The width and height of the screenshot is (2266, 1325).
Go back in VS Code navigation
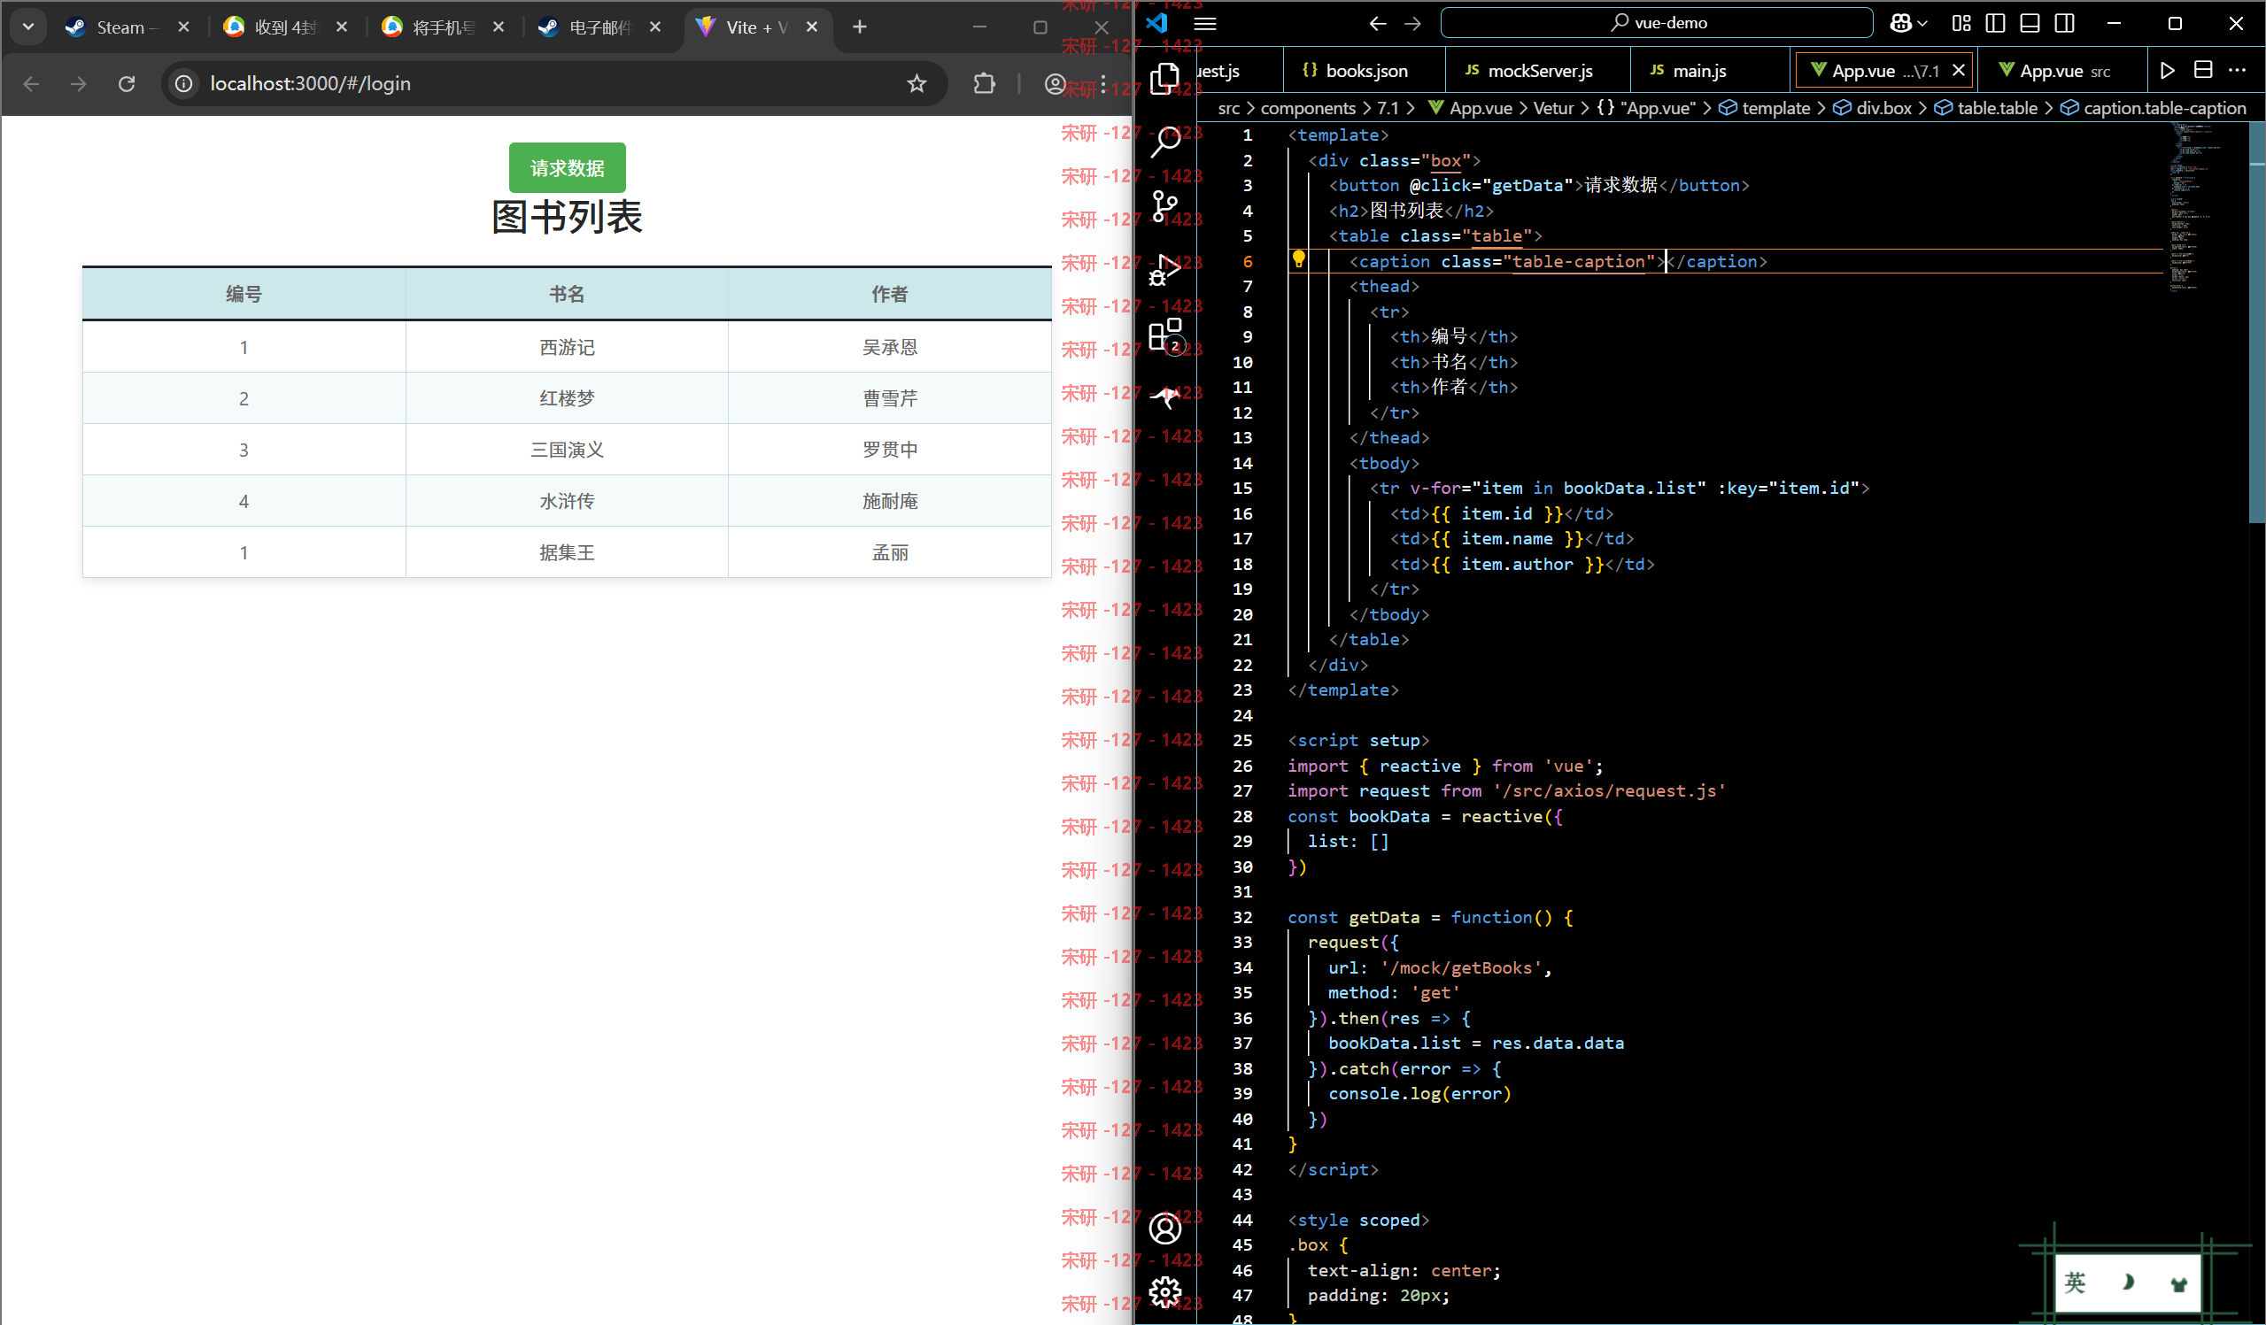coord(1377,23)
